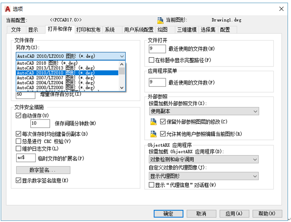Enable the 维护日志文件 checkbox

[18, 149]
